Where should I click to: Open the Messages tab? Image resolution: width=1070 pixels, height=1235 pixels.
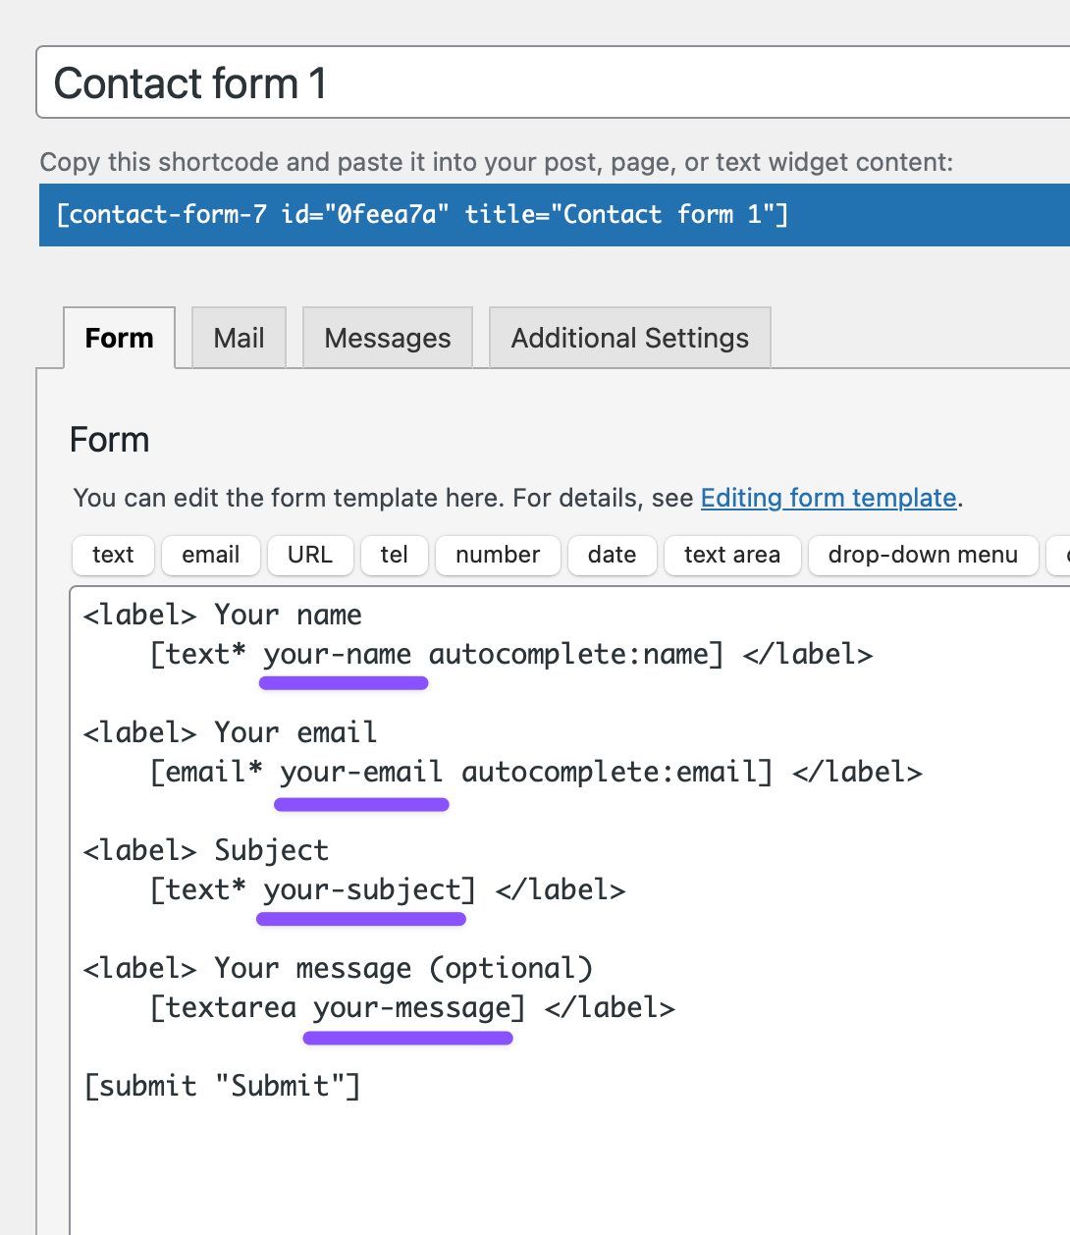(x=388, y=338)
